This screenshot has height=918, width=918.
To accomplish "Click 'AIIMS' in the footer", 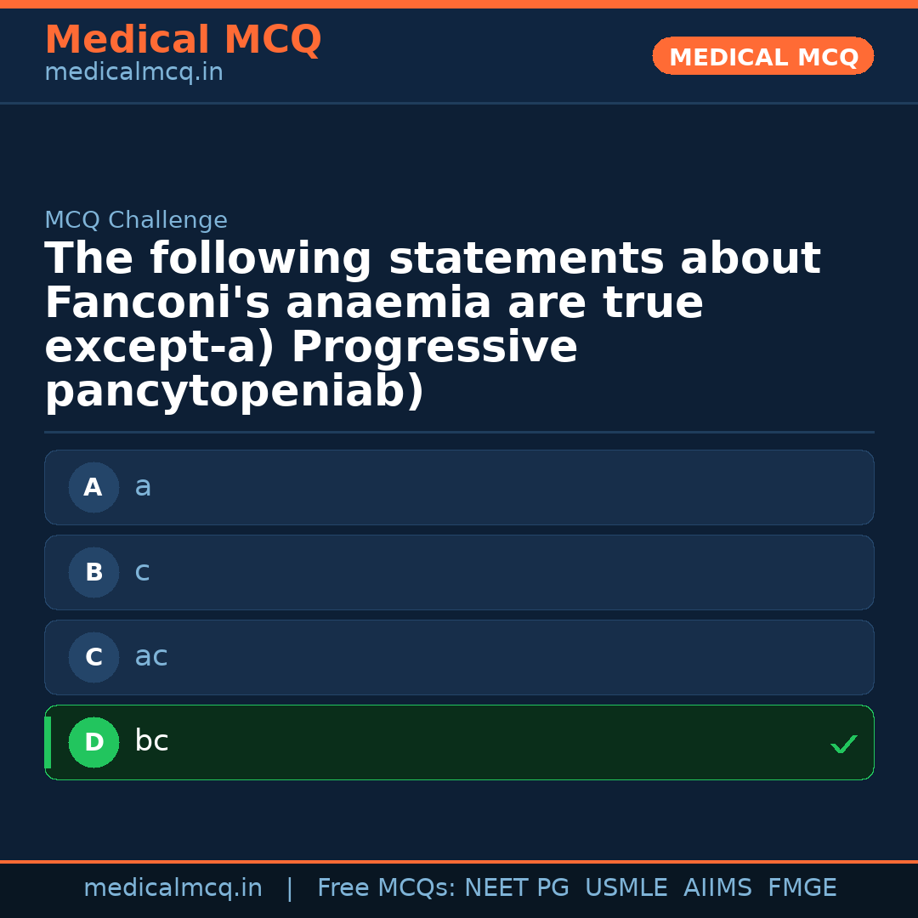I will point(717,888).
